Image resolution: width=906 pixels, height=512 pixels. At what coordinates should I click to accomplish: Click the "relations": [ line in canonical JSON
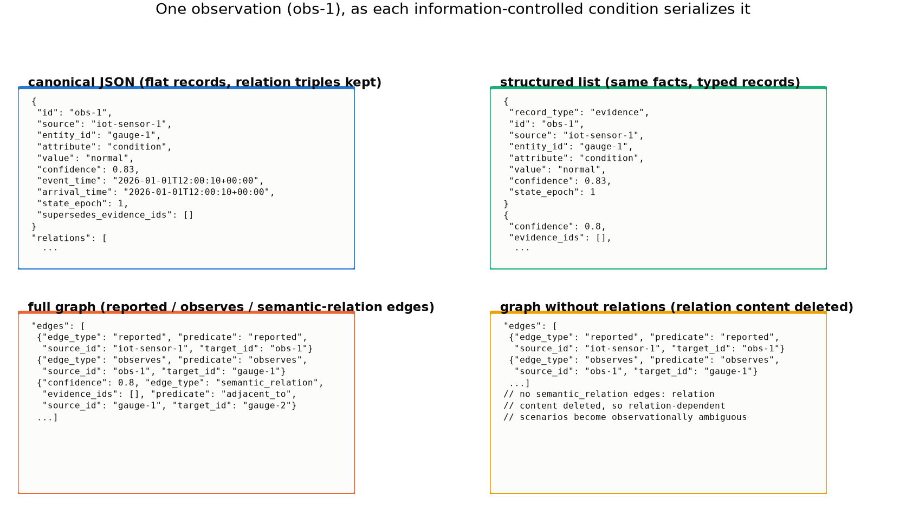(x=69, y=238)
